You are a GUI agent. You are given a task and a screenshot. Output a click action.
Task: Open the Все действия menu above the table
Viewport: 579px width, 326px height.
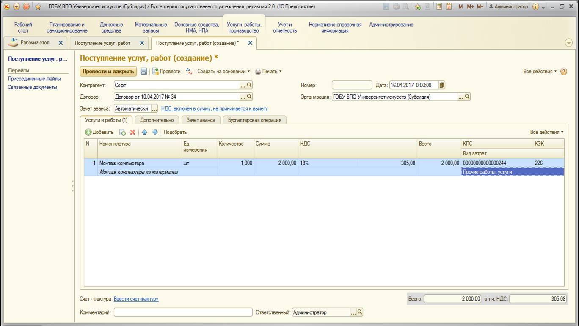pyautogui.click(x=547, y=132)
